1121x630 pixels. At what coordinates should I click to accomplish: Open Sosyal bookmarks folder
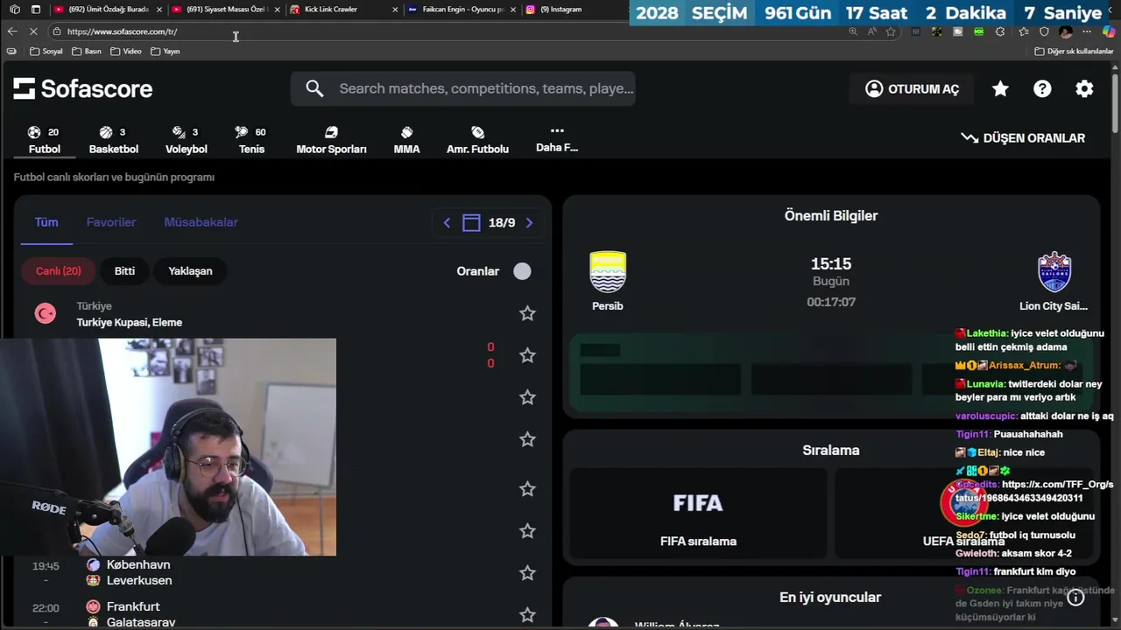(x=46, y=52)
